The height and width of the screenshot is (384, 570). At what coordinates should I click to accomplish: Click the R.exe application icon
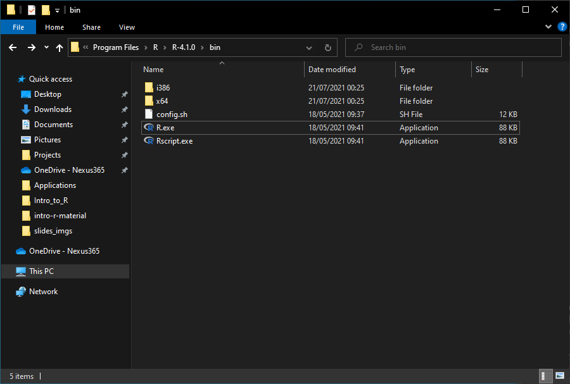149,128
